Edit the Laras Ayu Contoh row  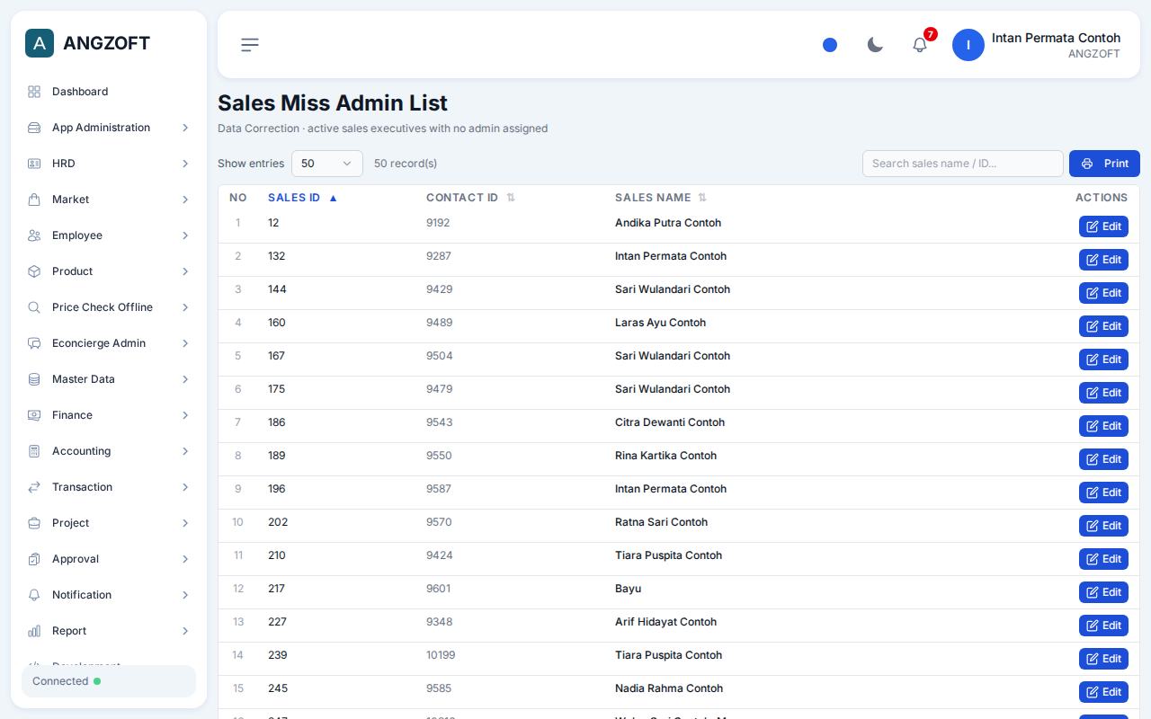(x=1103, y=326)
